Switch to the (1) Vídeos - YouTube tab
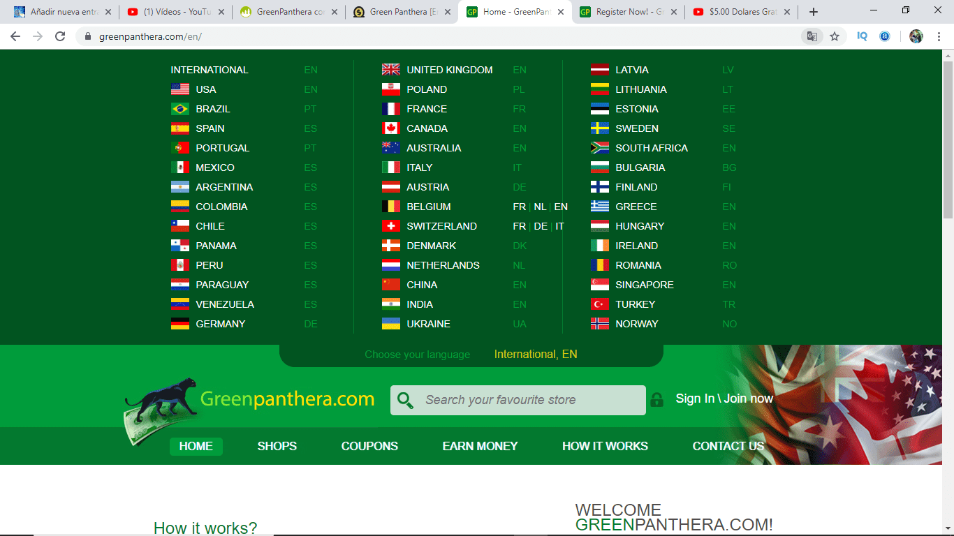954x536 pixels. (175, 12)
